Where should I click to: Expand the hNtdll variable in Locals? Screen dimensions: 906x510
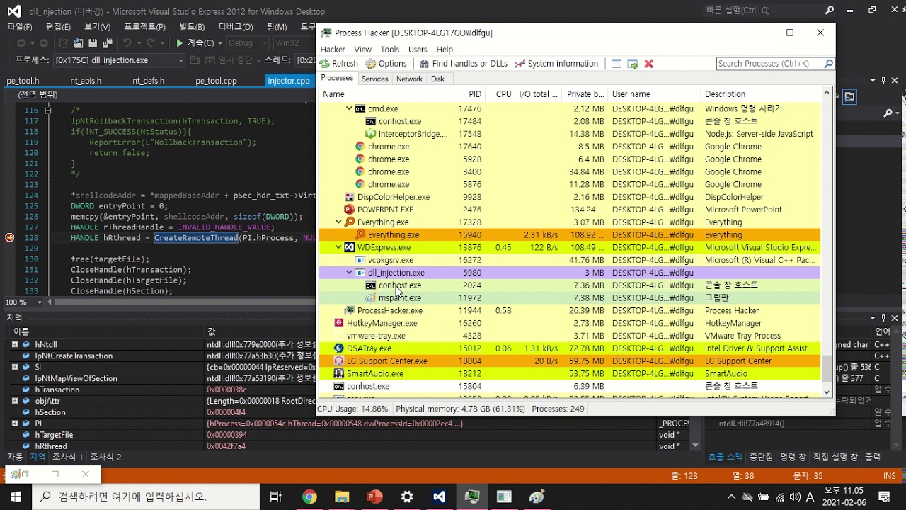[15, 344]
